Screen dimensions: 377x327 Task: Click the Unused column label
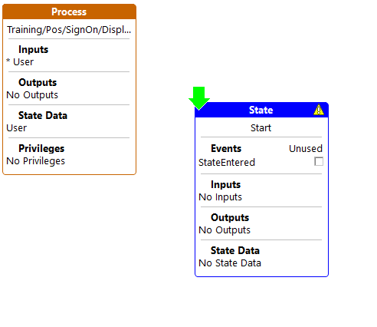[x=306, y=149]
